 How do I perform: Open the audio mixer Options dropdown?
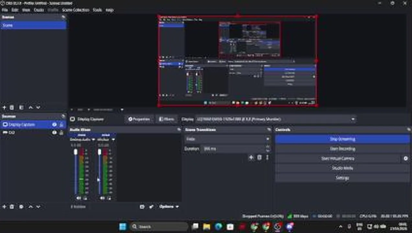tap(169, 206)
